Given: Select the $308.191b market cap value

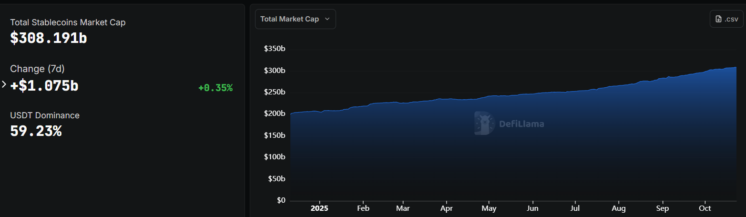Looking at the screenshot, I should (49, 38).
